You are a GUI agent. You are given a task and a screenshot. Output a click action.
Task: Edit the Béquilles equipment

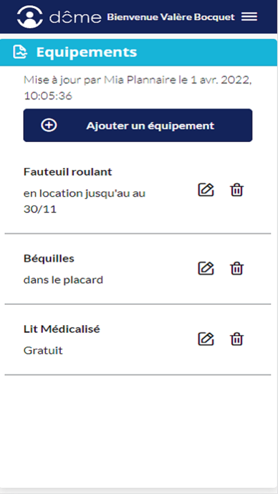[x=206, y=268]
